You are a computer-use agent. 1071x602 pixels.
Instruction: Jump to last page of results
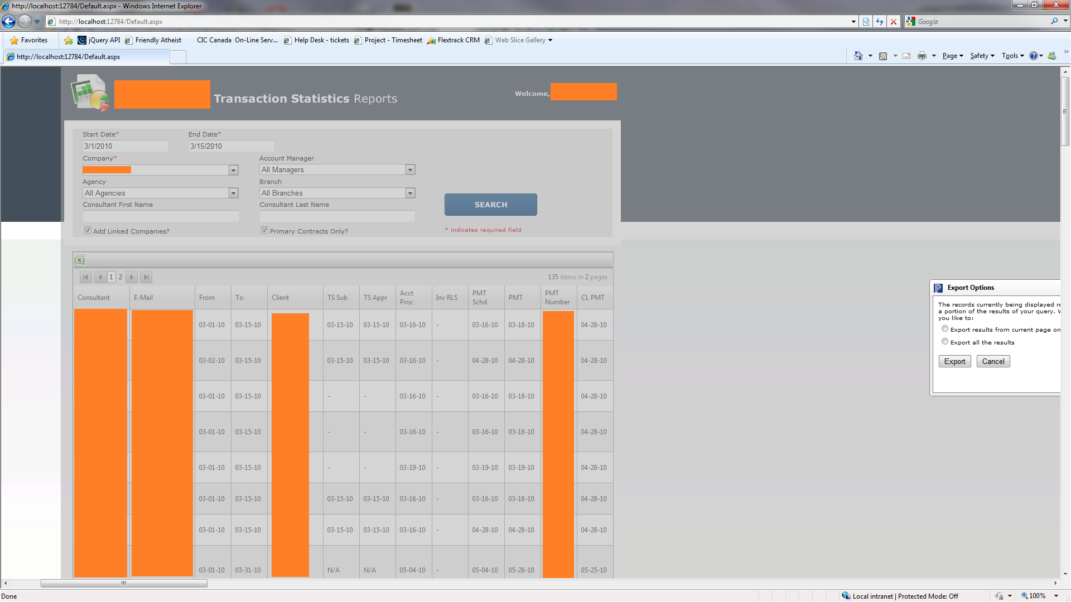[x=146, y=277]
